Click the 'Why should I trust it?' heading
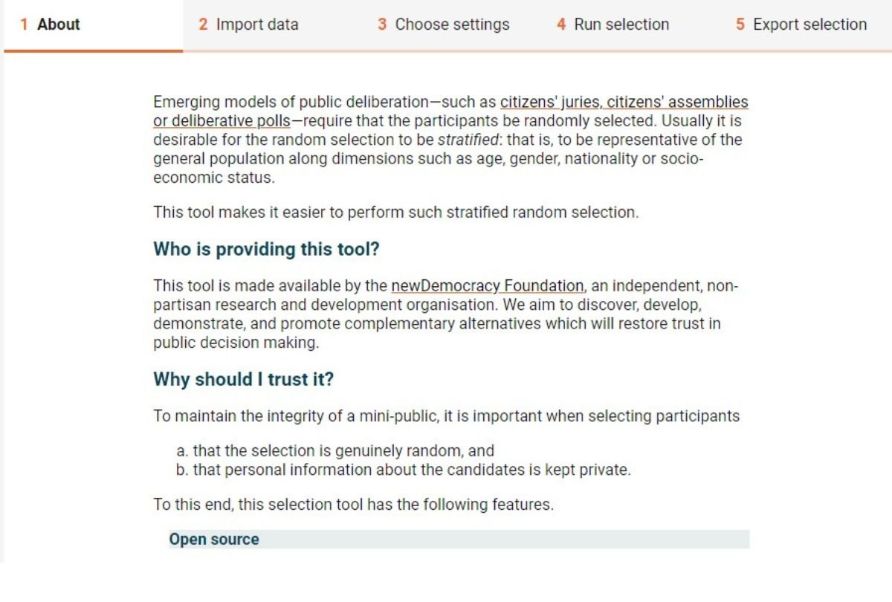The width and height of the screenshot is (892, 602). [243, 380]
